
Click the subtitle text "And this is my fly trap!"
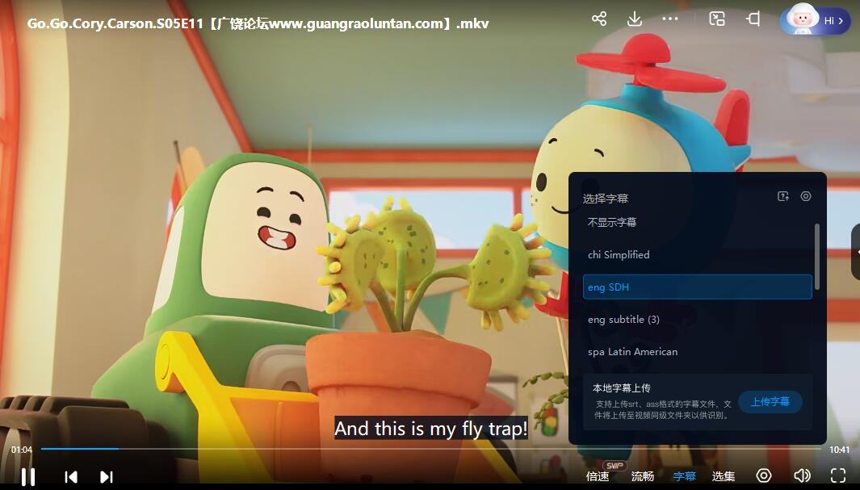431,428
